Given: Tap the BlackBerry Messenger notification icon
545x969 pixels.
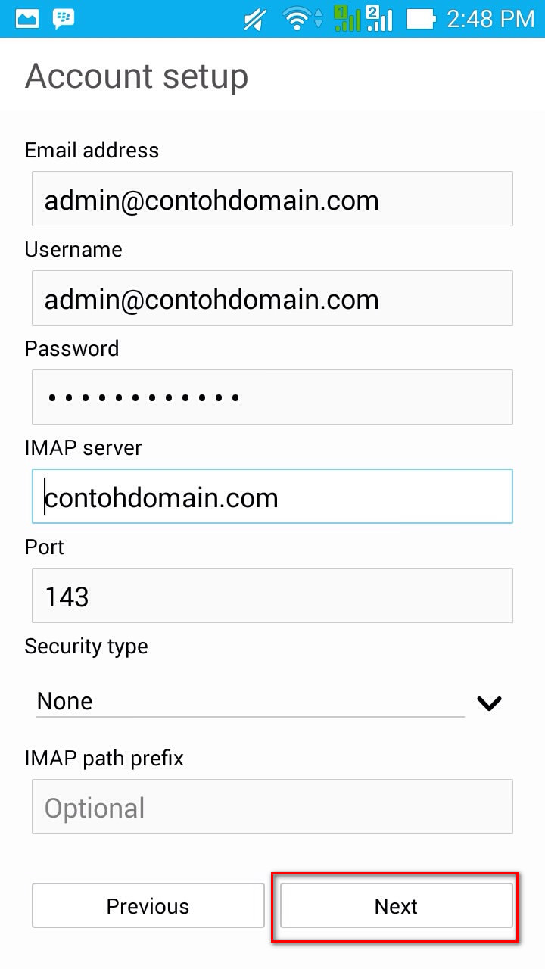Looking at the screenshot, I should click(x=64, y=18).
